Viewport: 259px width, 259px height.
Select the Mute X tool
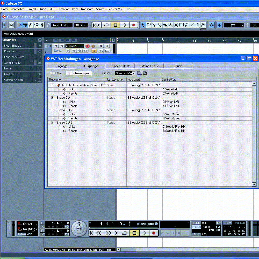pyautogui.click(x=176, y=25)
